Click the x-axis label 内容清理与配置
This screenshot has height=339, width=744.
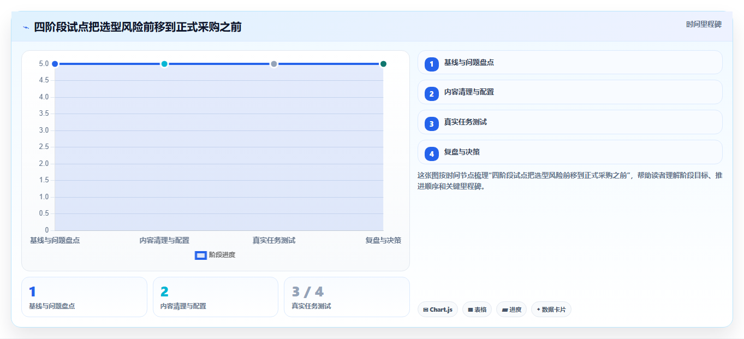[x=164, y=240]
